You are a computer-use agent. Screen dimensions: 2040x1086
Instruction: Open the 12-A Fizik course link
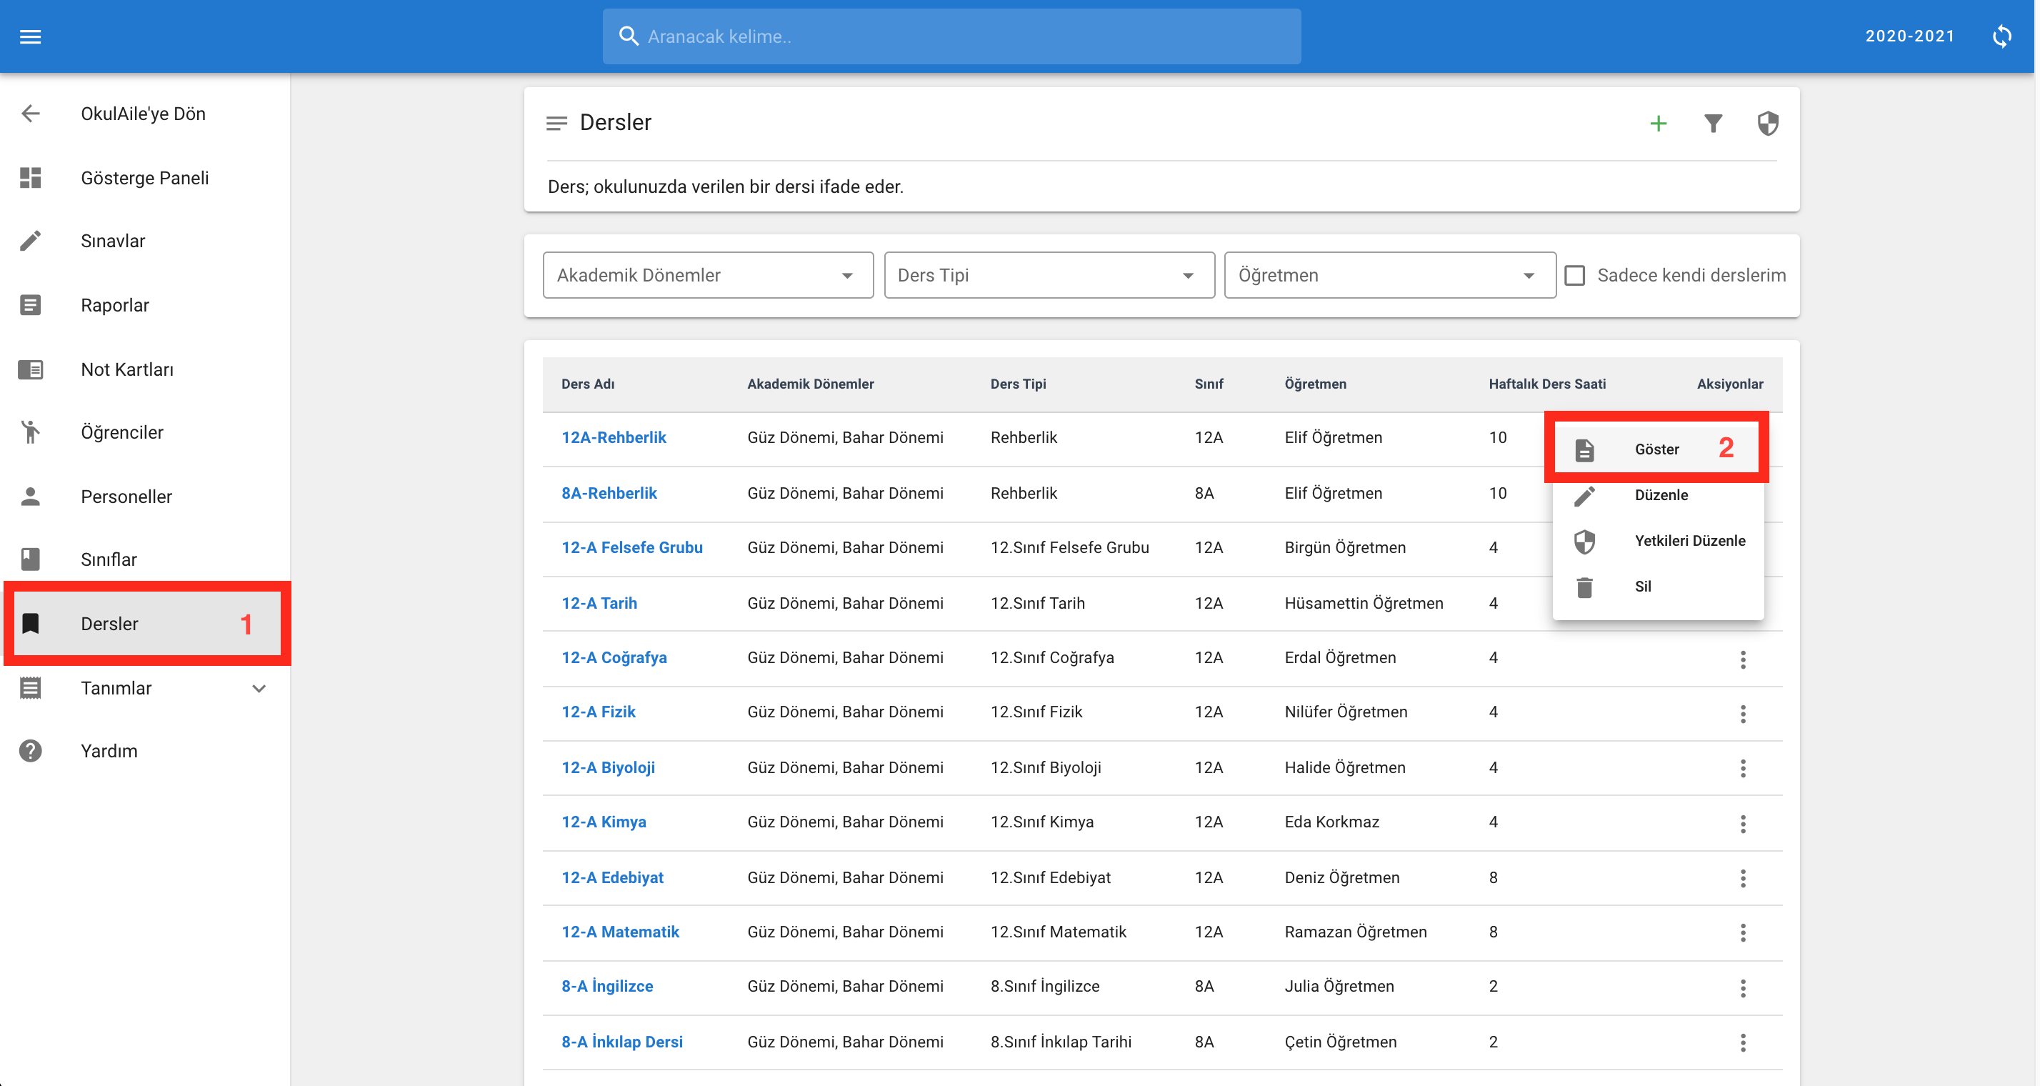(x=598, y=712)
